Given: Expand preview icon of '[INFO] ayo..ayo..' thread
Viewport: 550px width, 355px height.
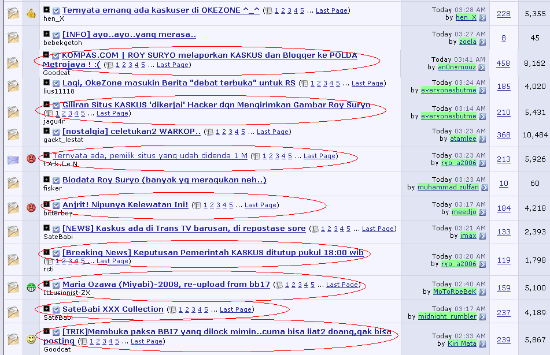Looking at the screenshot, I should pyautogui.click(x=46, y=33).
